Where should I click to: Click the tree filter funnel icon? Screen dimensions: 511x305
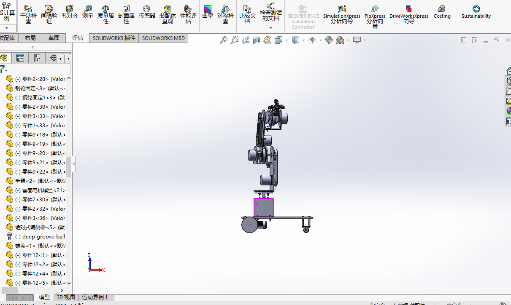3,69
